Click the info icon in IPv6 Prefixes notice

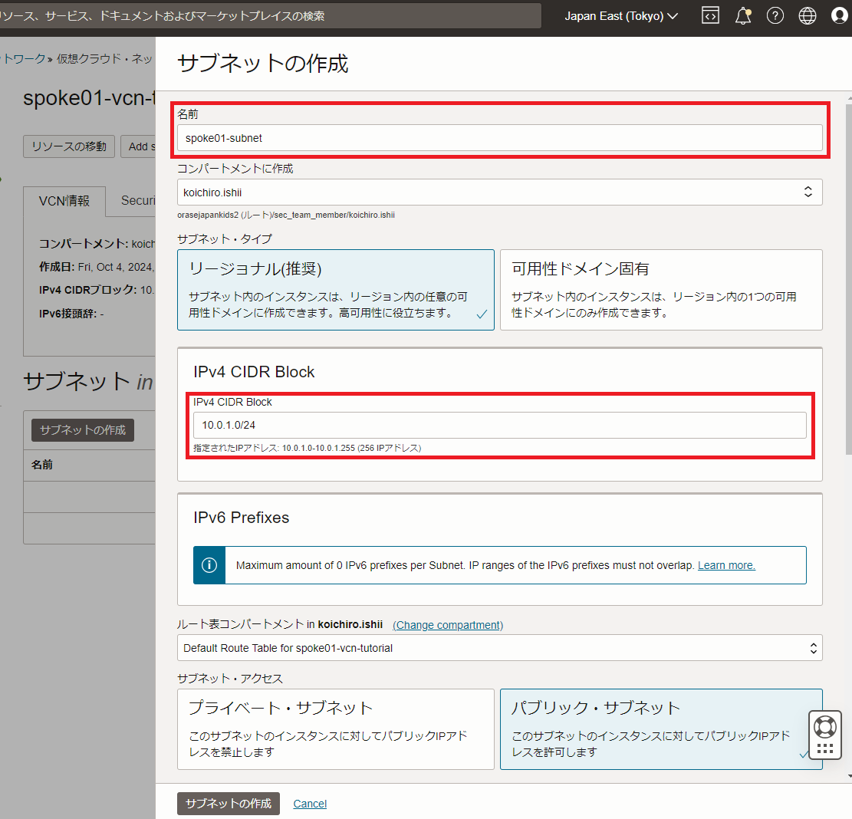(x=209, y=565)
